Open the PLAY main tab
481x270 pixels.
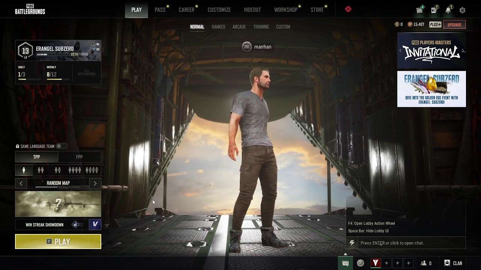136,10
